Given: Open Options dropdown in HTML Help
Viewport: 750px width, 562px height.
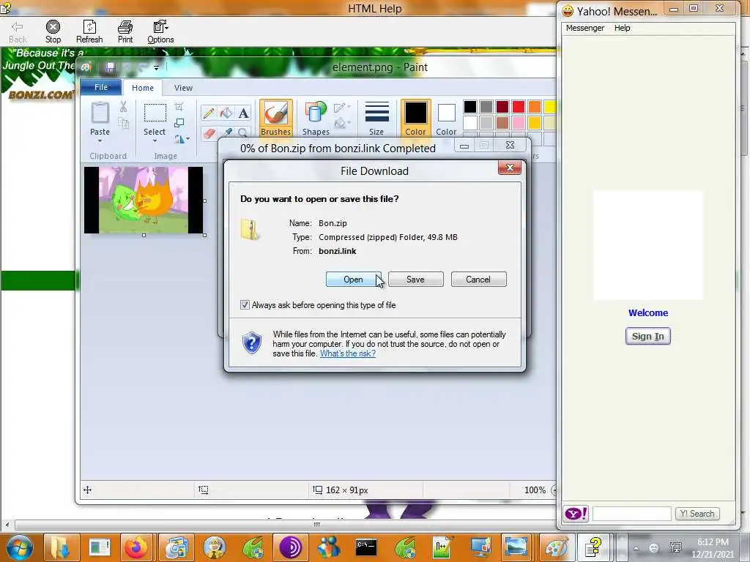Looking at the screenshot, I should (x=160, y=32).
